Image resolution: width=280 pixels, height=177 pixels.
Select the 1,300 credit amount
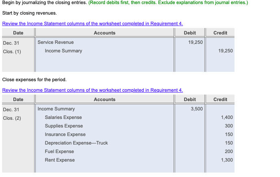pos(227,160)
